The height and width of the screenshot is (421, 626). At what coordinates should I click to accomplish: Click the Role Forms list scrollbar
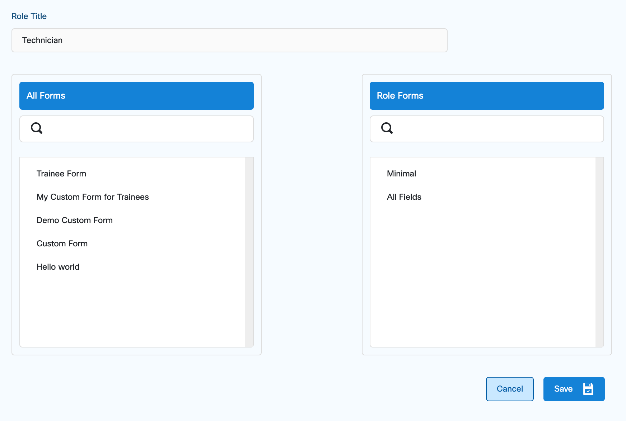pos(599,252)
